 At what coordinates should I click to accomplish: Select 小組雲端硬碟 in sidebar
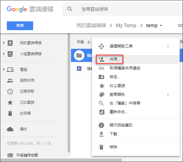click(31, 54)
